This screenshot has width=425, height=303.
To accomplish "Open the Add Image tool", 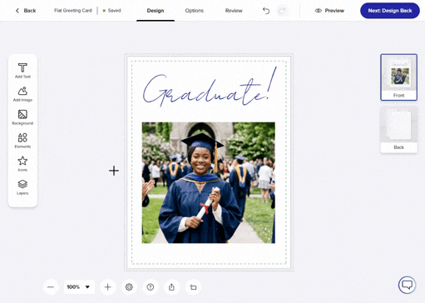I will click(22, 94).
